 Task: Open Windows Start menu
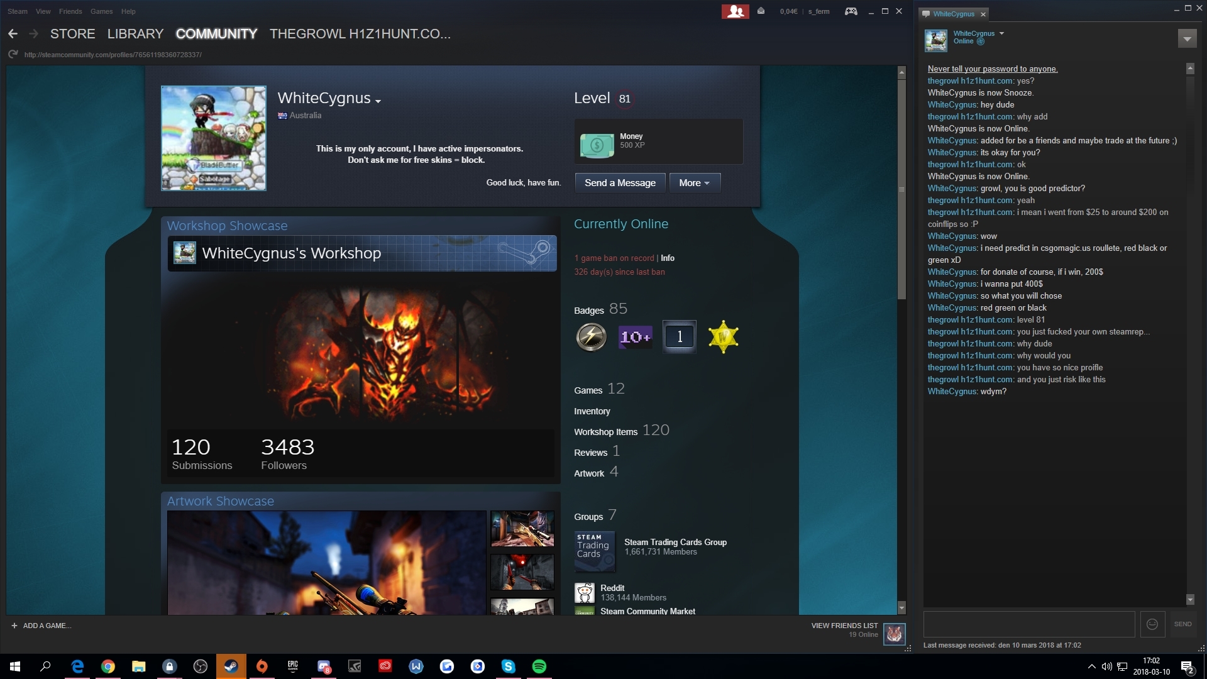point(15,666)
